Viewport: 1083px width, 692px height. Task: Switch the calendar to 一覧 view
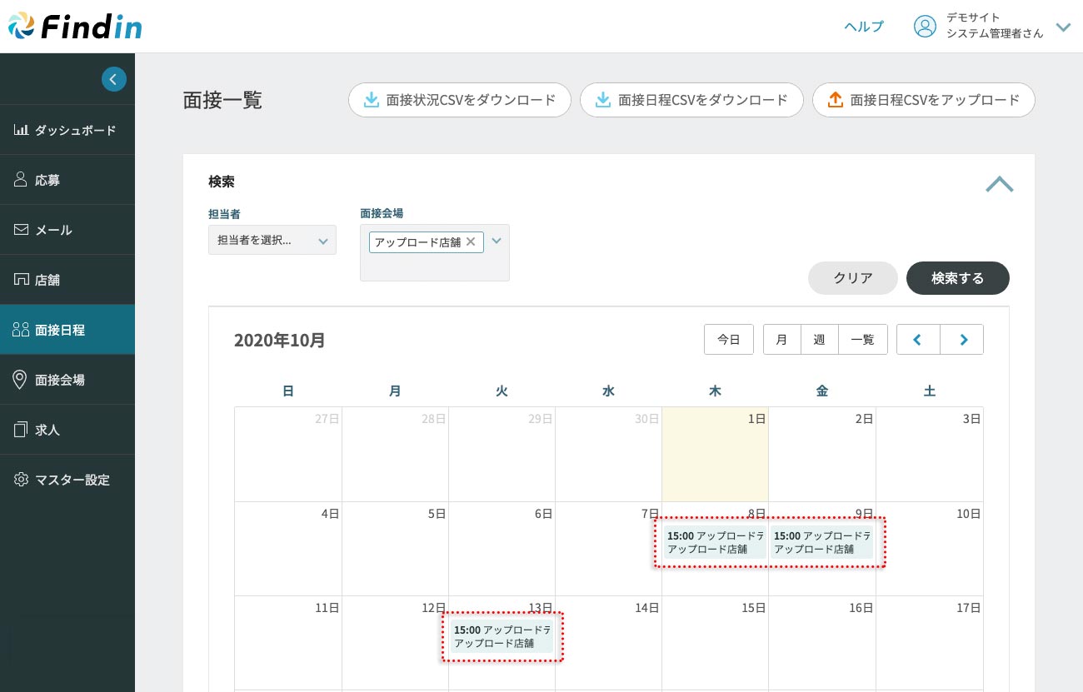(x=862, y=340)
